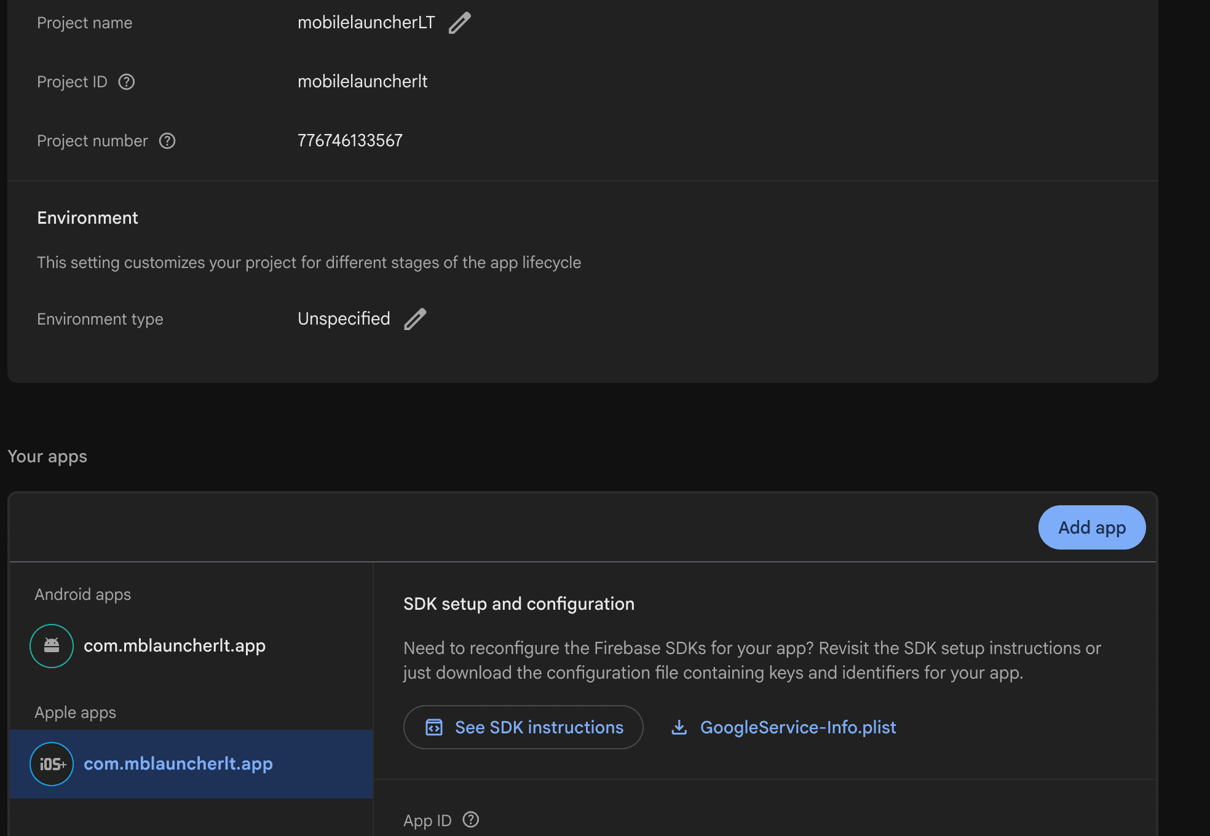Viewport: 1210px width, 836px height.
Task: Click the Apple apps group label
Action: point(76,712)
